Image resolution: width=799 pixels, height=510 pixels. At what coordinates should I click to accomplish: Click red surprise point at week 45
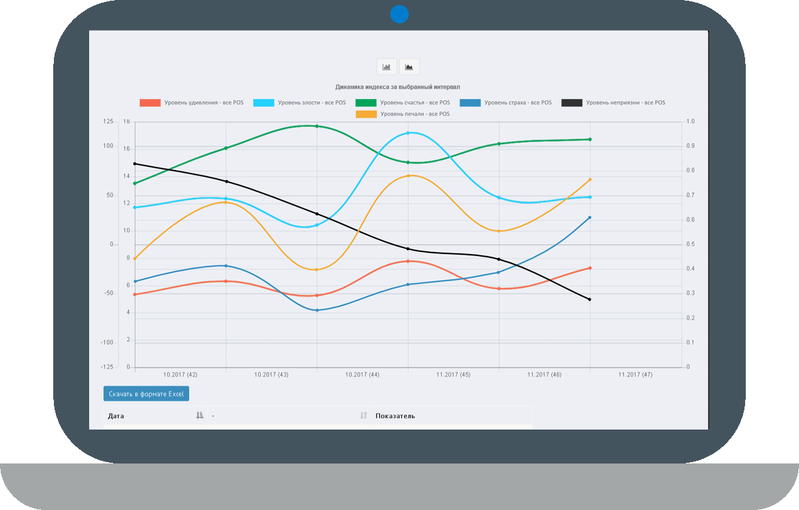pyautogui.click(x=408, y=261)
